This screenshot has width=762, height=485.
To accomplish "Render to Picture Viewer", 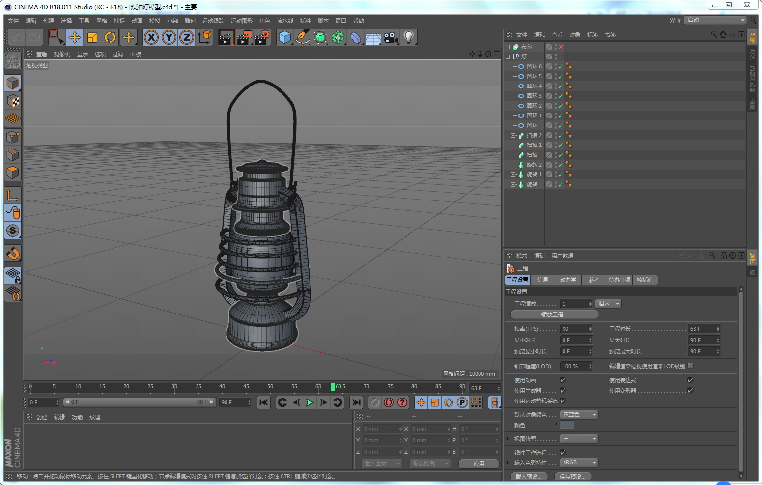I will tap(244, 37).
